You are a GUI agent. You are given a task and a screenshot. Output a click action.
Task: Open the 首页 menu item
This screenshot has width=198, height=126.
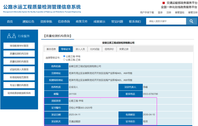tap(10, 21)
